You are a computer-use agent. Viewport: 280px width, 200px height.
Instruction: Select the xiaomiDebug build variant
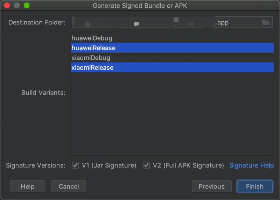(x=172, y=58)
